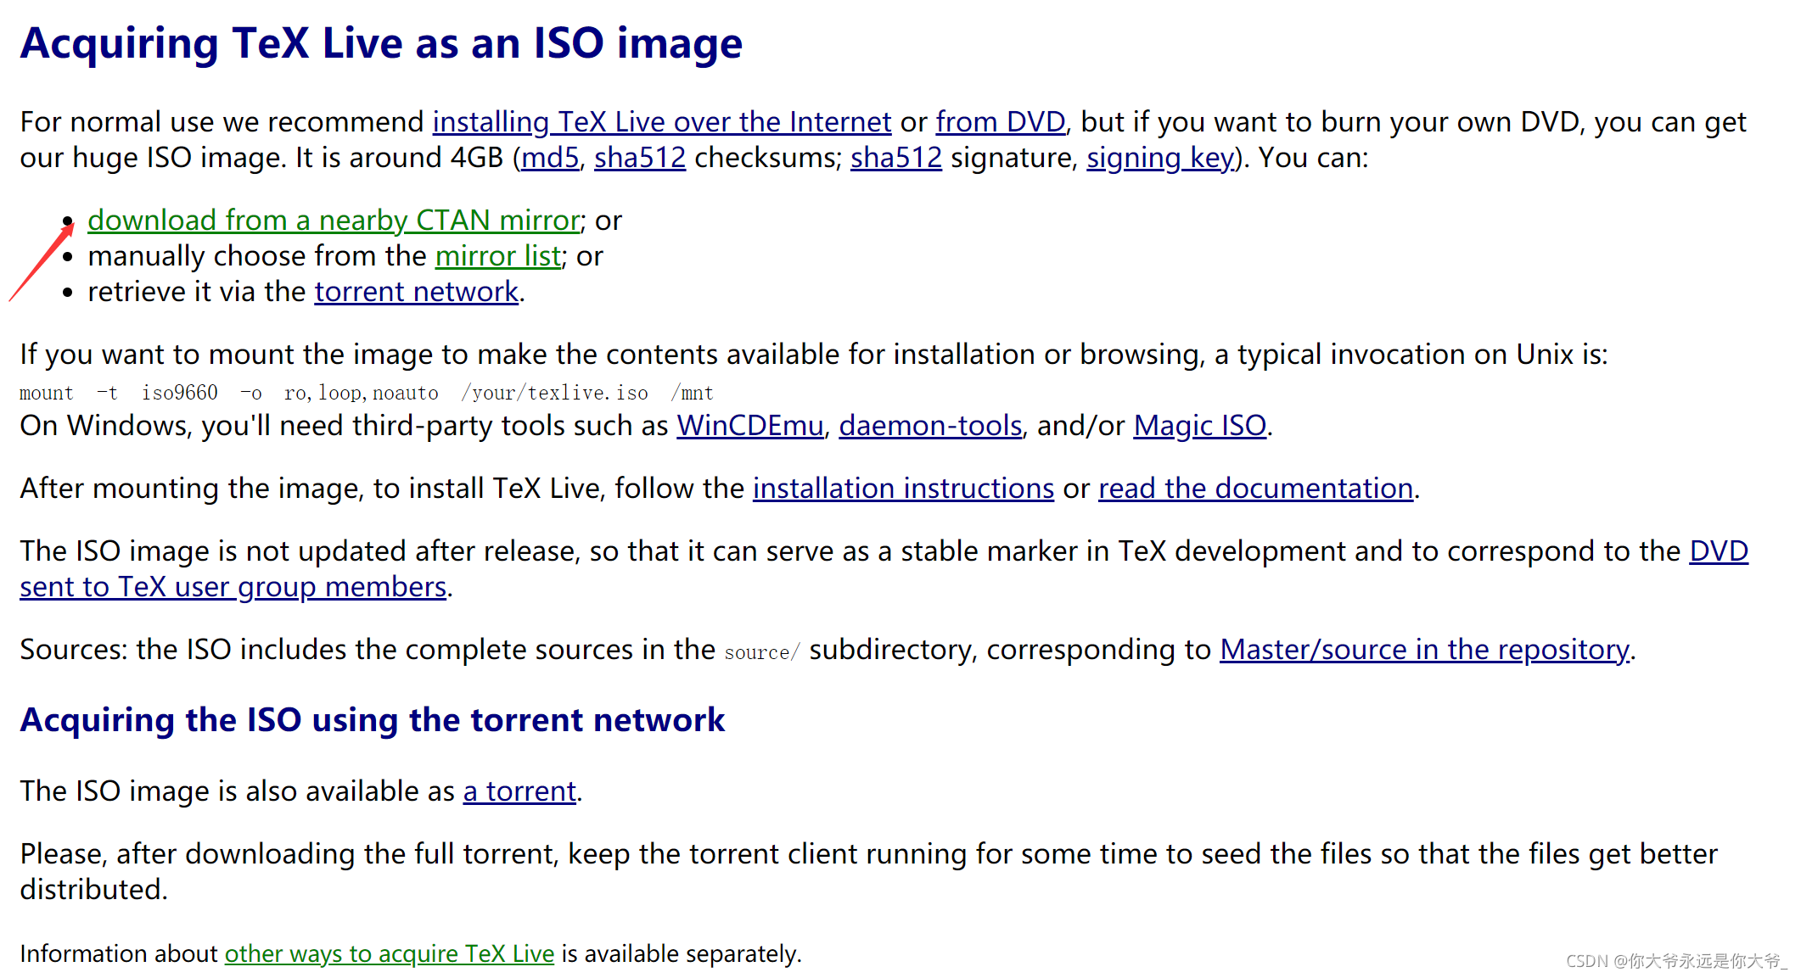
Task: Click 'download from a nearby CTAN mirror'
Action: (334, 221)
